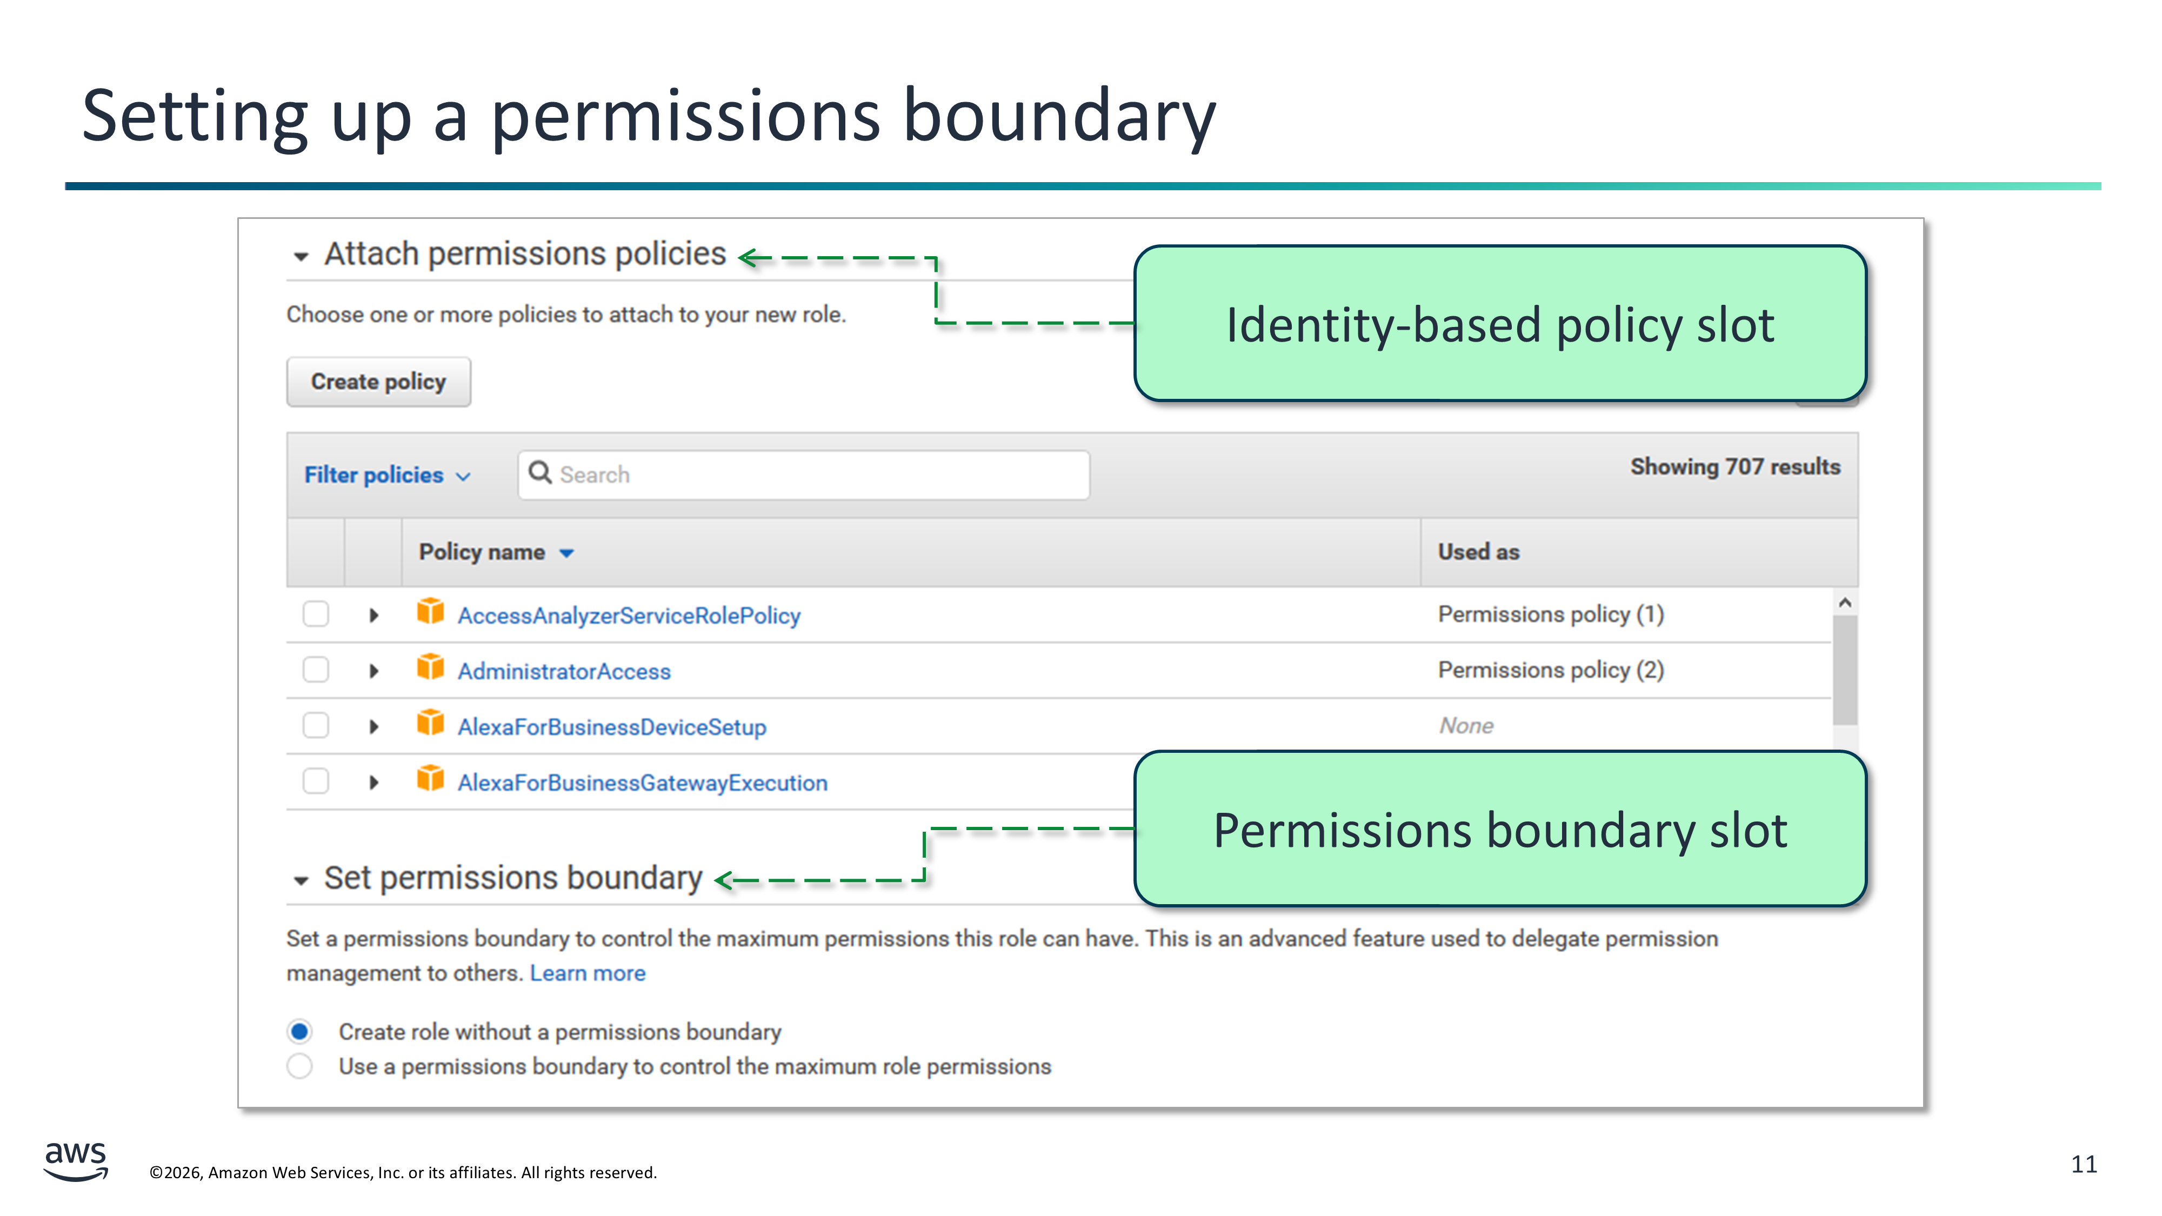
Task: Open the Filter policies dropdown
Action: pos(387,475)
